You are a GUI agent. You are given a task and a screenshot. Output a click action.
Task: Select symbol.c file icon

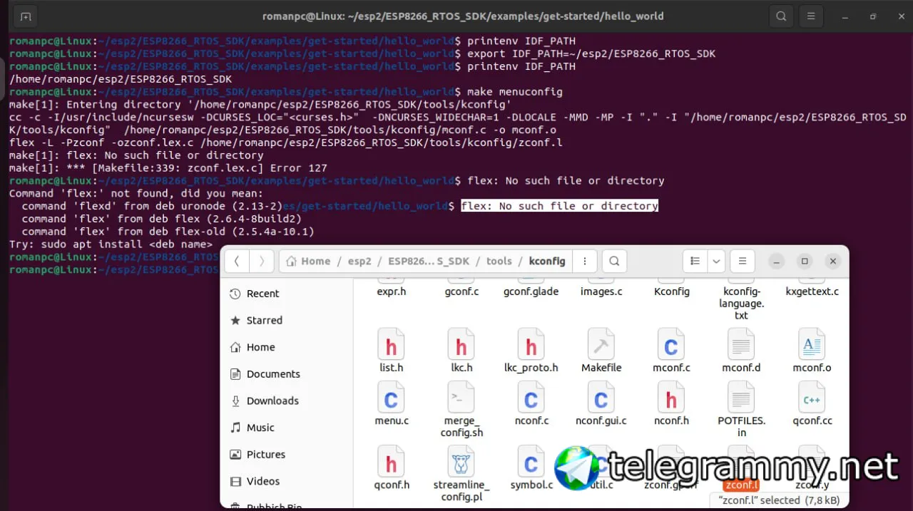pyautogui.click(x=531, y=462)
